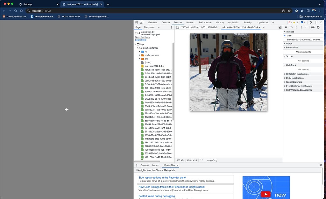This screenshot has width=326, height=199.
Task: Enable Group files by Authored/Deployed
Action: click(136, 33)
